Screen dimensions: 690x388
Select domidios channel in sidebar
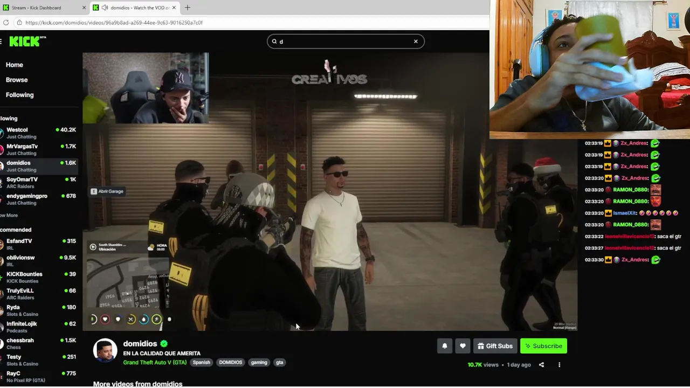pos(39,166)
